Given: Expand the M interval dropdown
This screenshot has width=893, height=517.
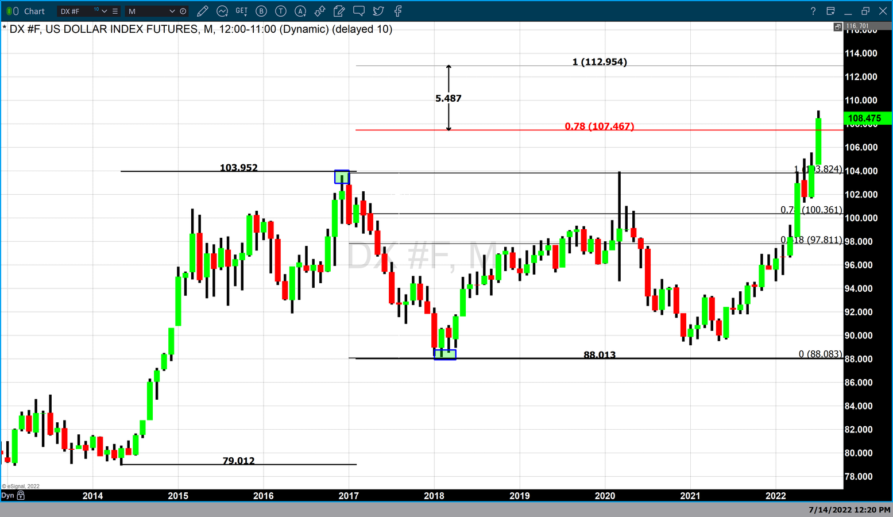Looking at the screenshot, I should click(172, 11).
